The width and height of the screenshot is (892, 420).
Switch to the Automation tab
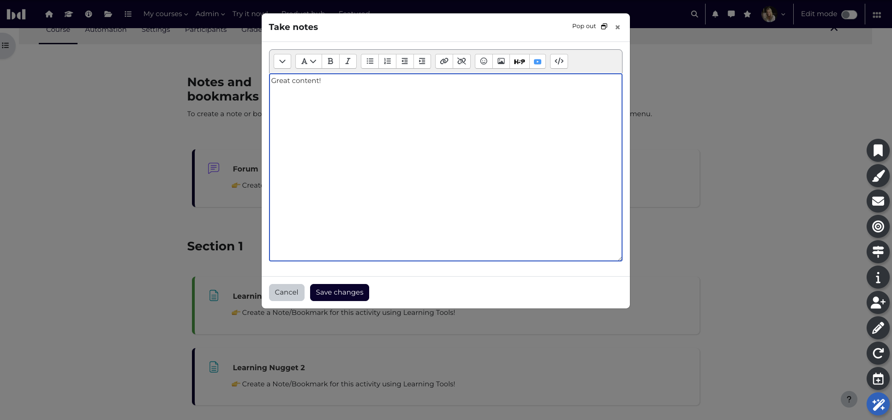pos(106,30)
